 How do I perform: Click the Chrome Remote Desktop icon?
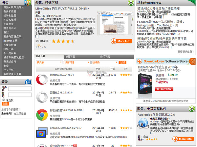click(42, 133)
